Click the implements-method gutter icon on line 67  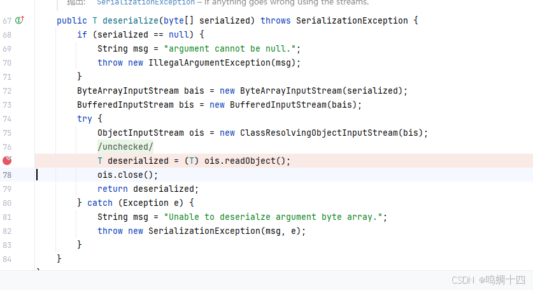pos(20,20)
